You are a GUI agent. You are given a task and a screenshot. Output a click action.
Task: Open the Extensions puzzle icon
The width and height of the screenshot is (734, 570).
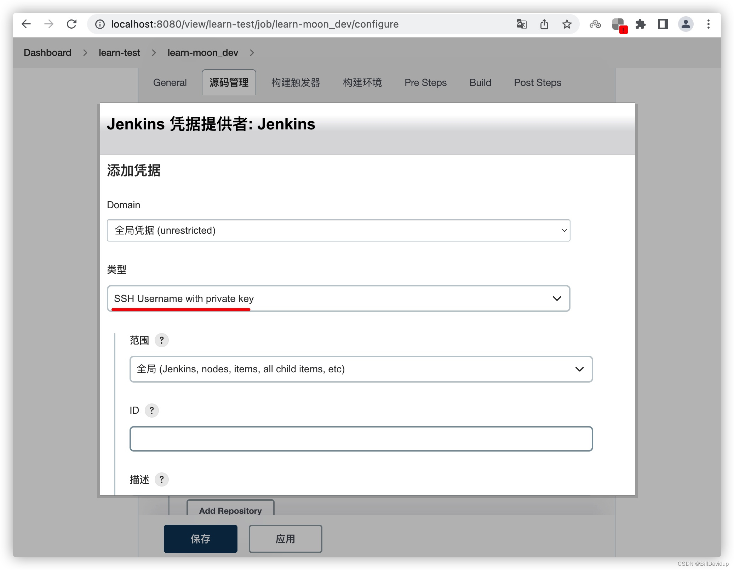[641, 24]
